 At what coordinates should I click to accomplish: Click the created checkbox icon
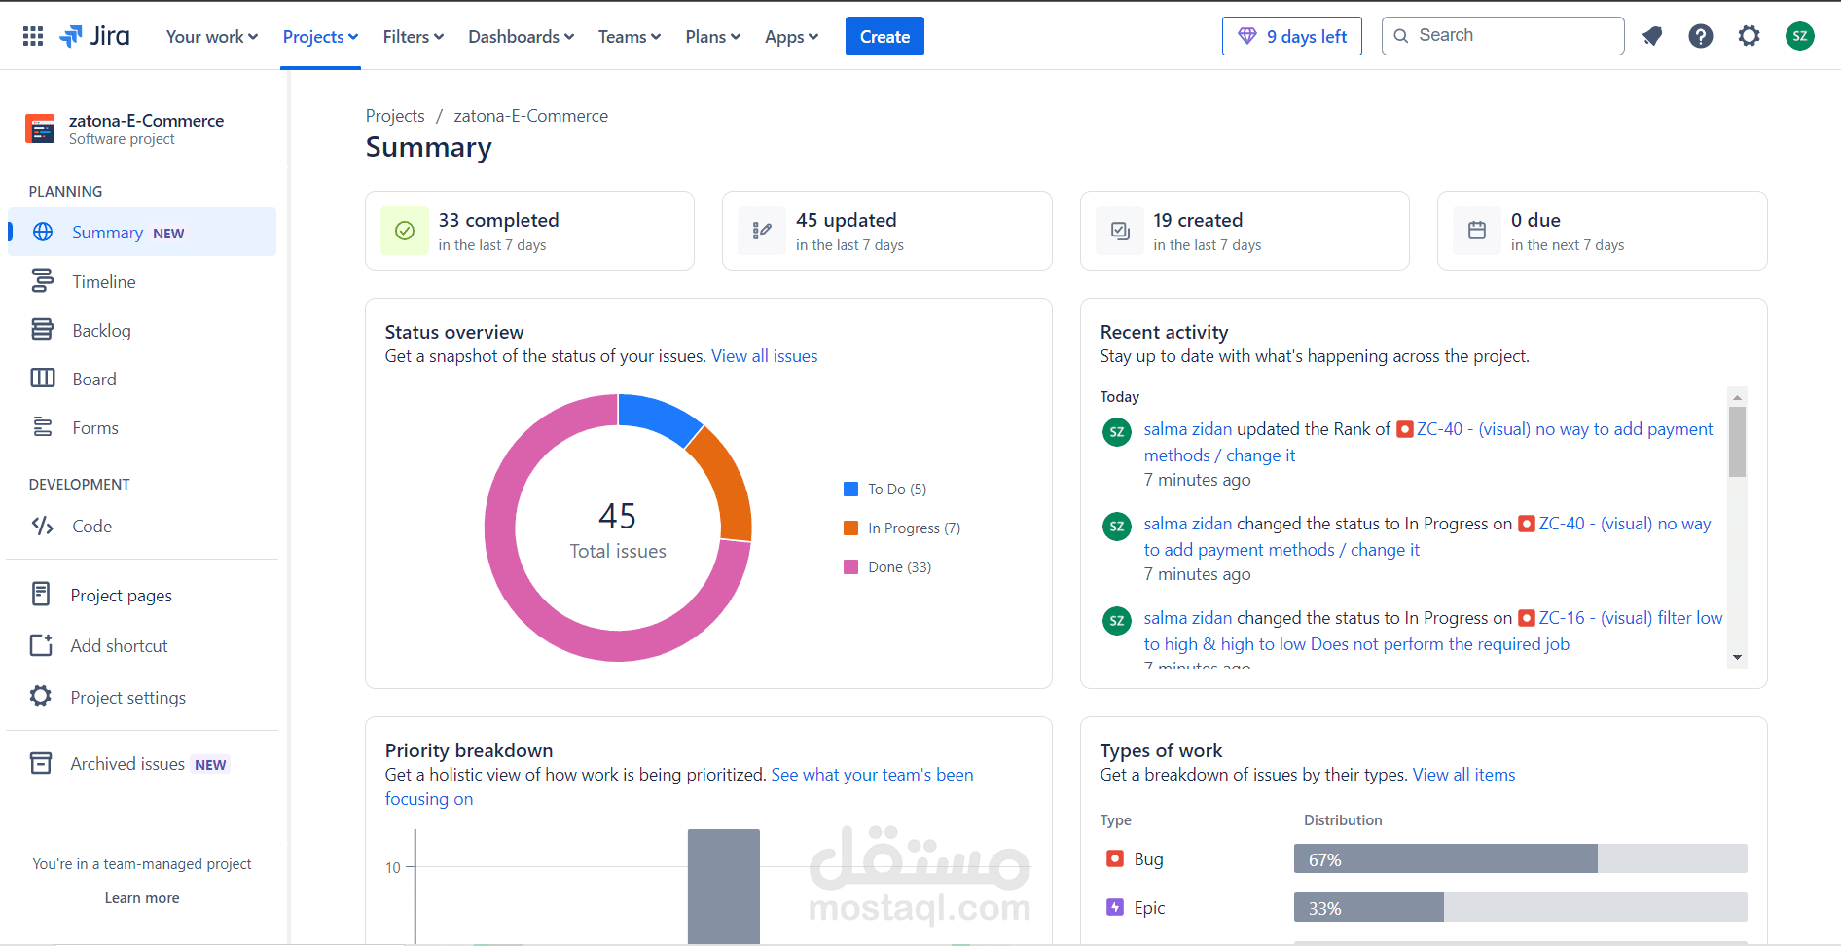pos(1120,231)
